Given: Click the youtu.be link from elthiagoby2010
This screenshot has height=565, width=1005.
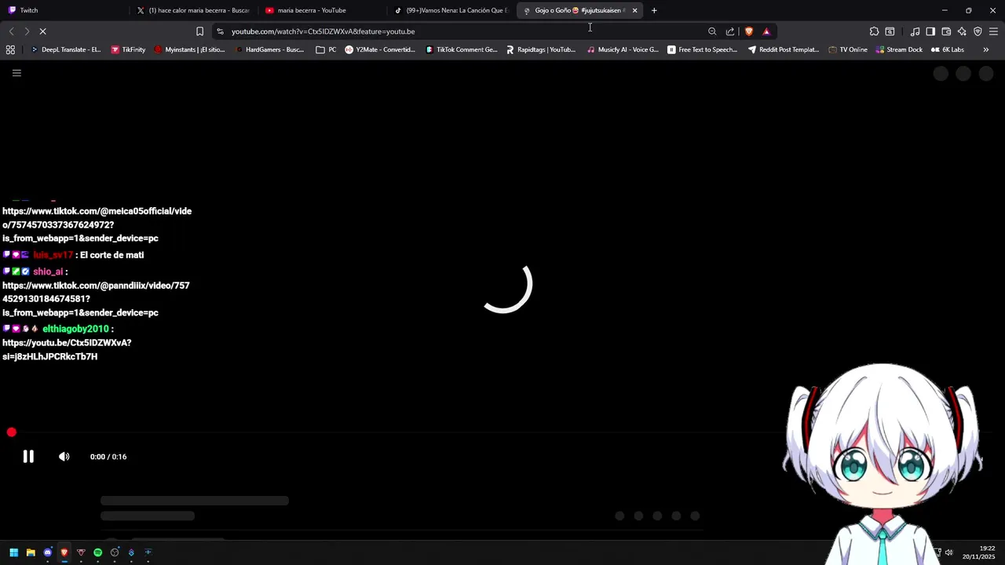Looking at the screenshot, I should 67,349.
